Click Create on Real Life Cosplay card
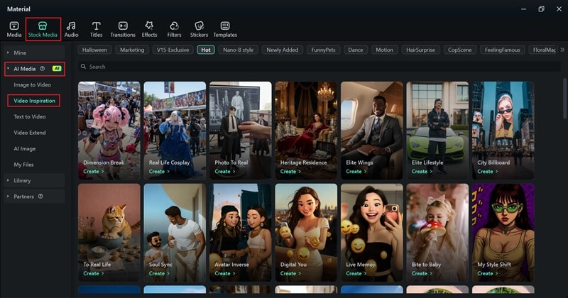The width and height of the screenshot is (568, 298). point(159,172)
